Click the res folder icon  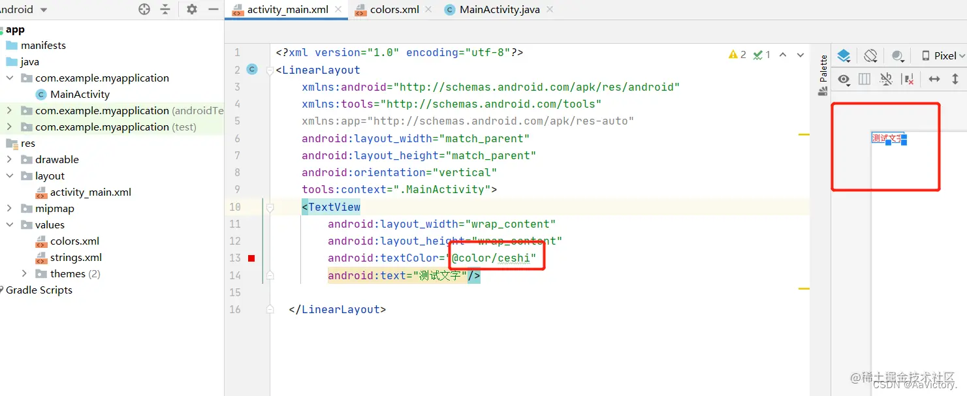click(12, 143)
